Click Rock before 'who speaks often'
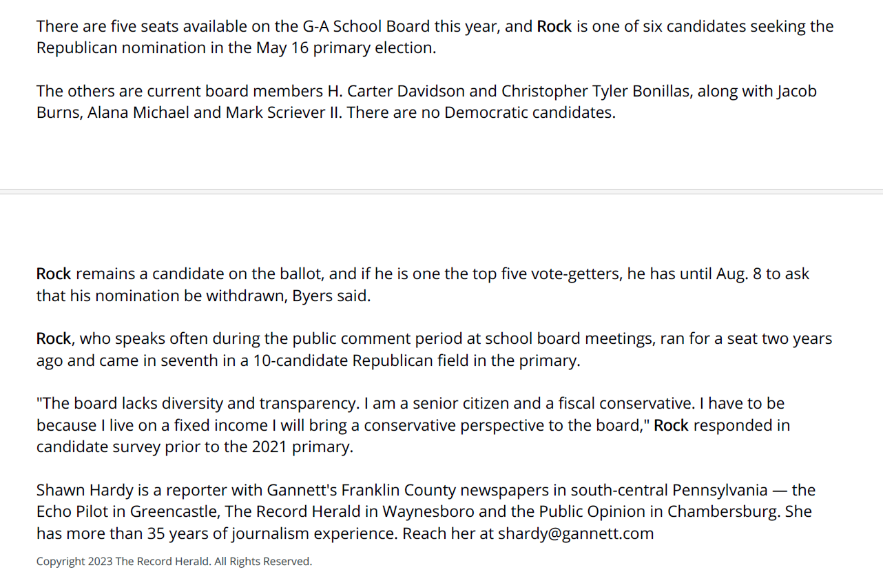This screenshot has width=883, height=572. pos(54,338)
